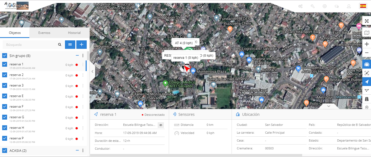Collapse the Sin grupo group
The height and width of the screenshot is (157, 371).
click(x=77, y=56)
